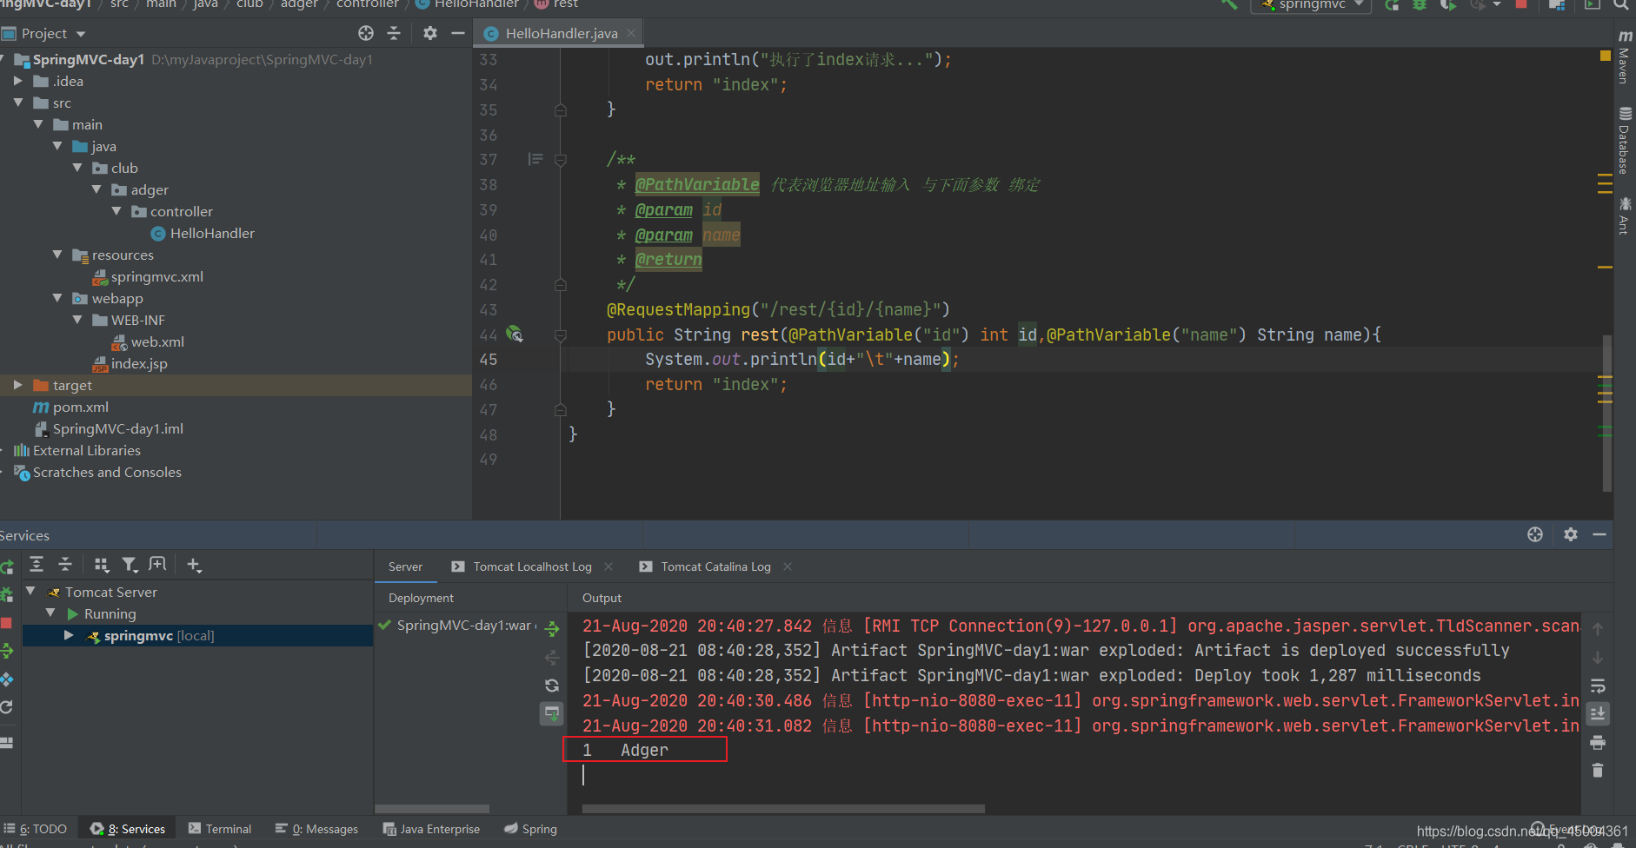This screenshot has width=1636, height=848.
Task: Collapse all in Project panel toolbar
Action: pos(394,33)
